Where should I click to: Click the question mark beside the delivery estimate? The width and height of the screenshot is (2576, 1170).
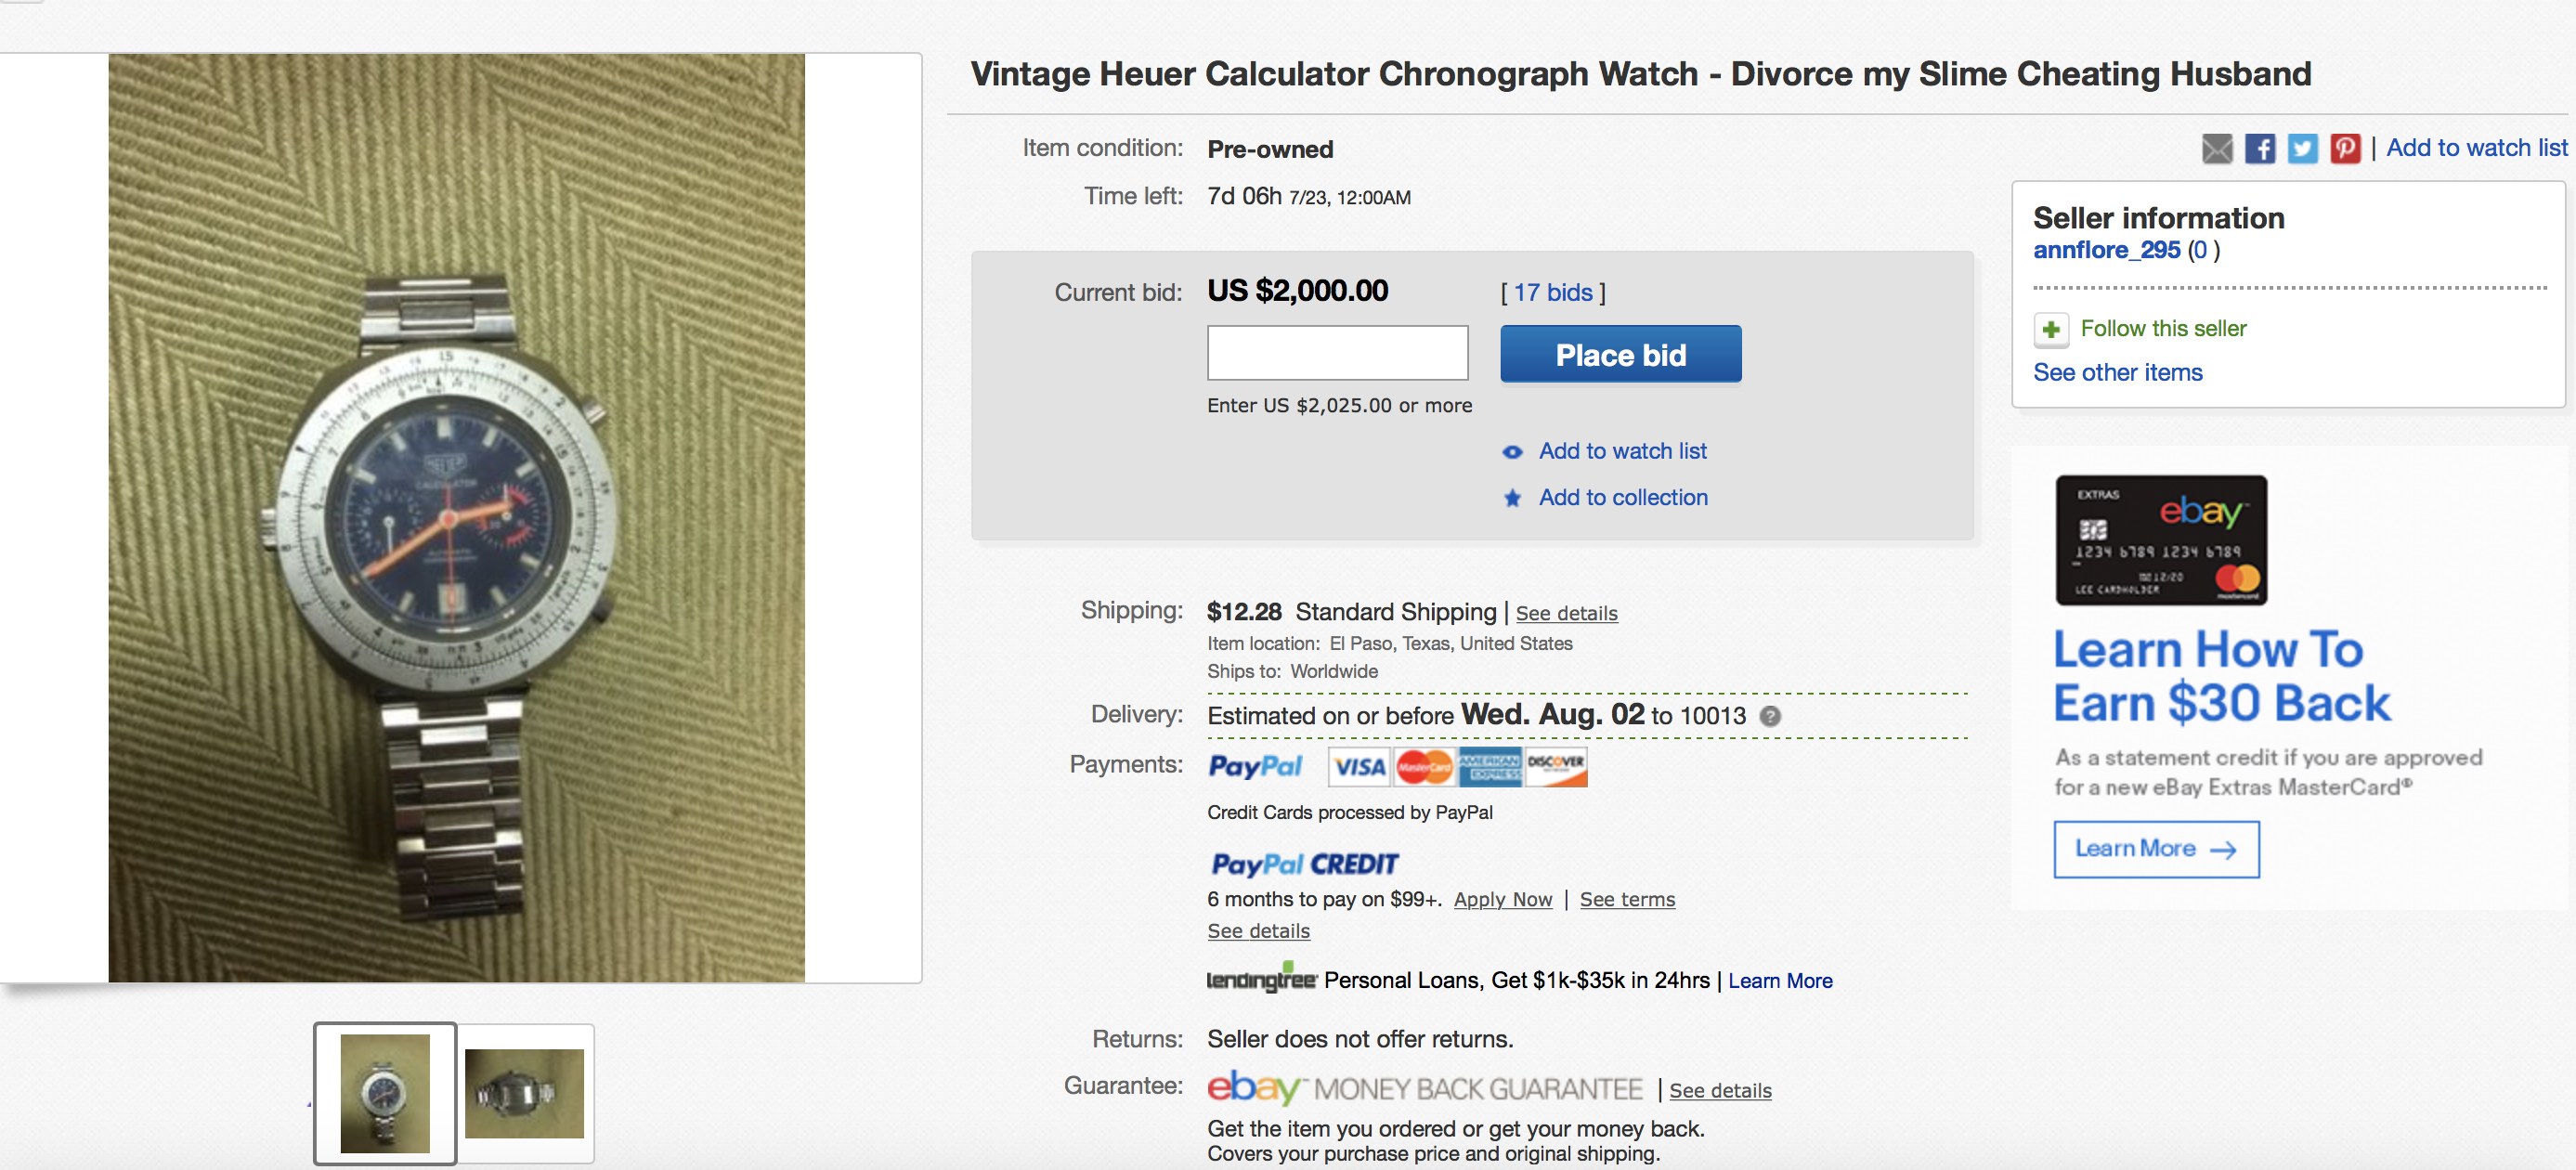1769,717
